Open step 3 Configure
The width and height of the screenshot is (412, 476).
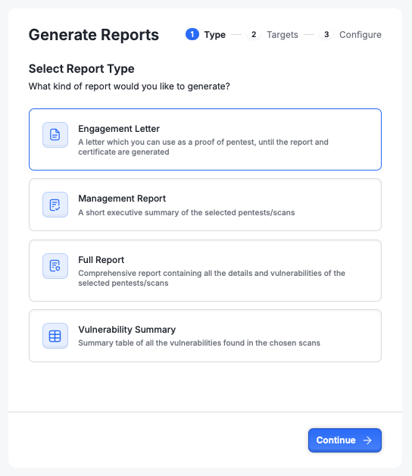point(351,34)
